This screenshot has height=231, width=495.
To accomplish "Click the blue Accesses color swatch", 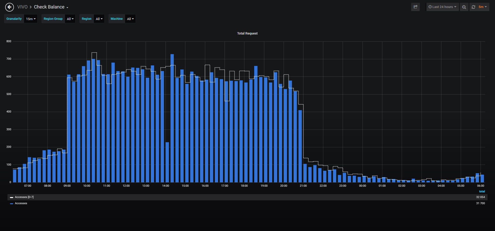I will (12, 204).
